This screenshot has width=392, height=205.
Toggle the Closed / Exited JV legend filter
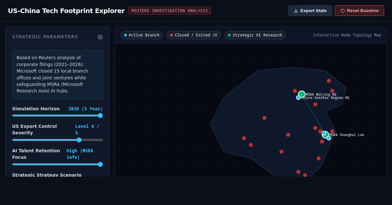click(193, 35)
